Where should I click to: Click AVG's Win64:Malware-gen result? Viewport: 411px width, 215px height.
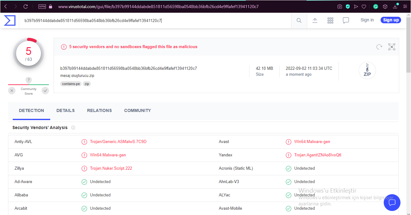click(x=108, y=155)
